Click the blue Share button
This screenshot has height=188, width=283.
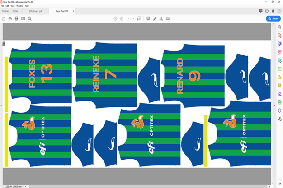coord(273,18)
